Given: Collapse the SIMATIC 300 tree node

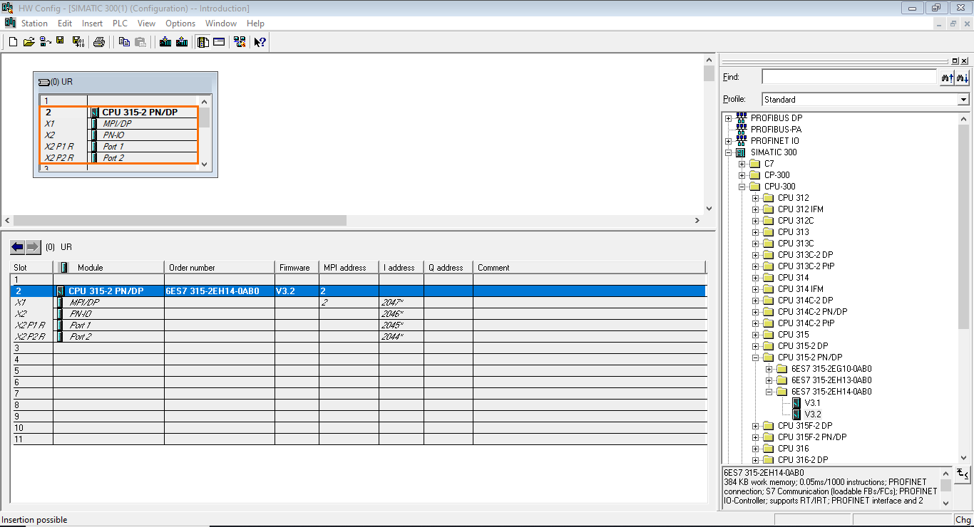Looking at the screenshot, I should 729,152.
